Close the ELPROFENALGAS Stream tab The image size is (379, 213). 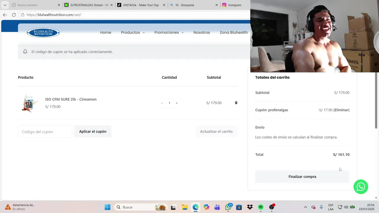(112, 5)
